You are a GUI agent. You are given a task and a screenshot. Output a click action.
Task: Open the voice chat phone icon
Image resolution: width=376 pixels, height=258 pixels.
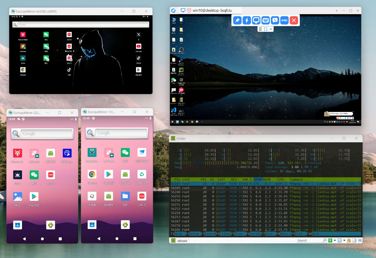tap(275, 20)
